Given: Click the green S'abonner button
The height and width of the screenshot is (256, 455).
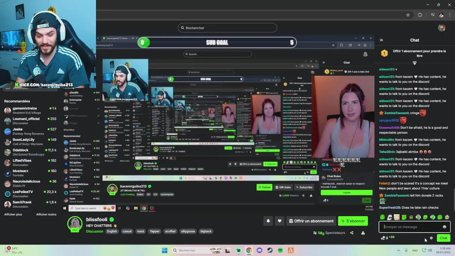Looking at the screenshot, I should (353, 221).
